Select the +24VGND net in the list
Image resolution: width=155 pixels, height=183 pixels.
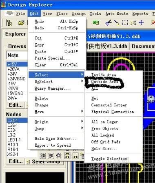point(17,79)
